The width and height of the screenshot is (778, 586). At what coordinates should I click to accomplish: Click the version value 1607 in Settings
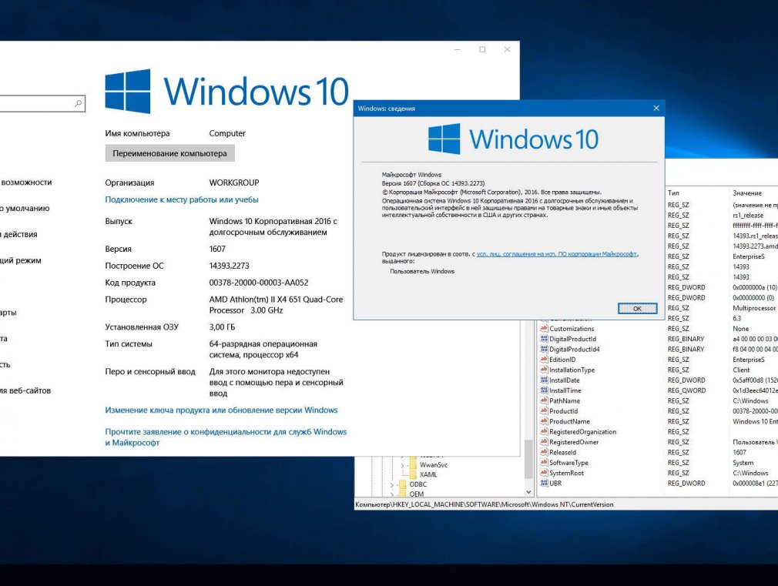coord(217,249)
